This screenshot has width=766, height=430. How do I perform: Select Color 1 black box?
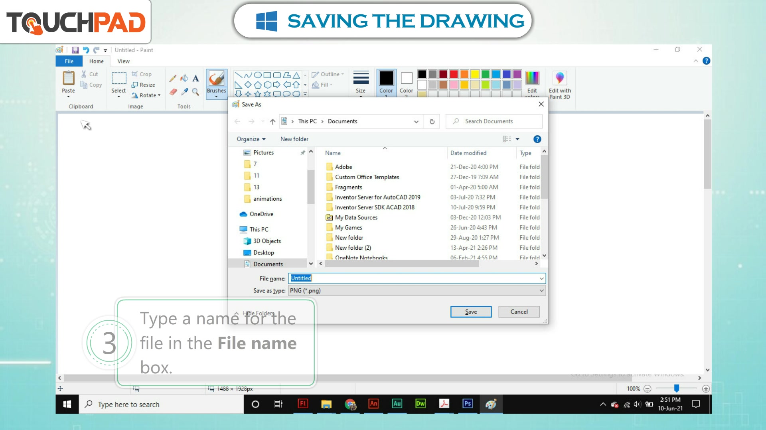pyautogui.click(x=386, y=83)
